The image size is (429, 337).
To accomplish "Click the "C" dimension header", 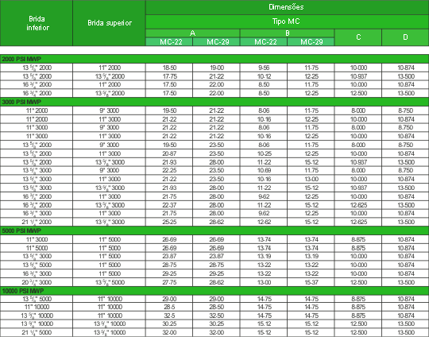I will point(358,37).
